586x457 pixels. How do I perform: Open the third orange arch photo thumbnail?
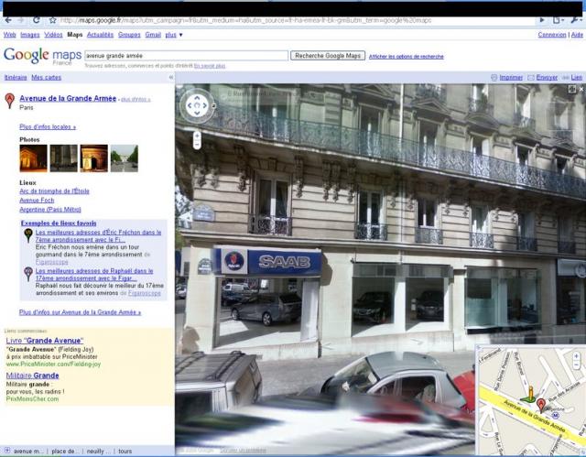[93, 158]
